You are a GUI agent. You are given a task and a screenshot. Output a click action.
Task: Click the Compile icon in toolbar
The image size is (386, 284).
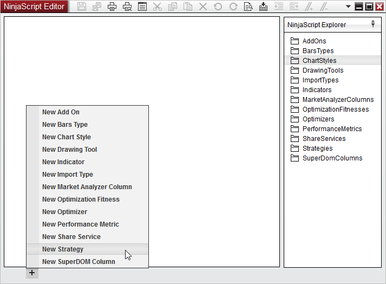[264, 7]
